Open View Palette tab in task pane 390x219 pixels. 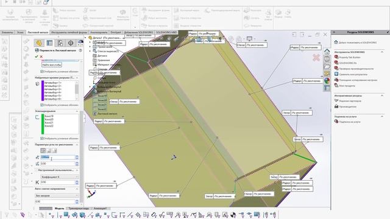[x=327, y=74]
